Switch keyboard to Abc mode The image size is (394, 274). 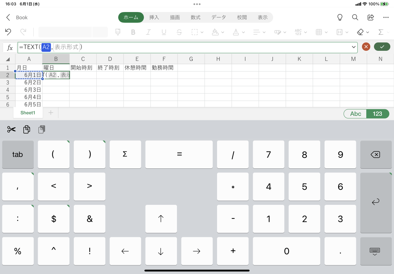click(355, 114)
